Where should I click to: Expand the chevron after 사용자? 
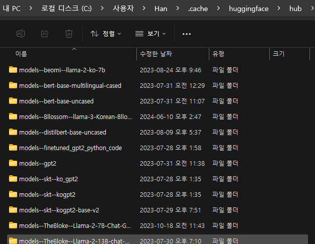144,9
